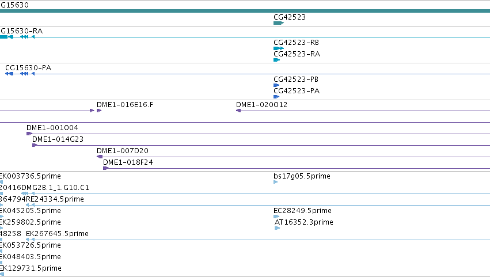The image size is (490, 277).
Task: Select the DME1-001O04 arrow glyph
Action: point(29,134)
